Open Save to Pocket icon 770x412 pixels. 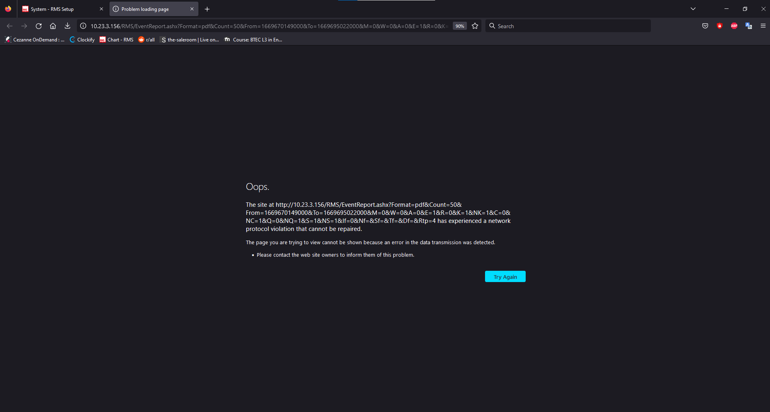tap(705, 26)
